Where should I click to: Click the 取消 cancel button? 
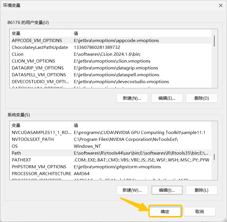200,211
